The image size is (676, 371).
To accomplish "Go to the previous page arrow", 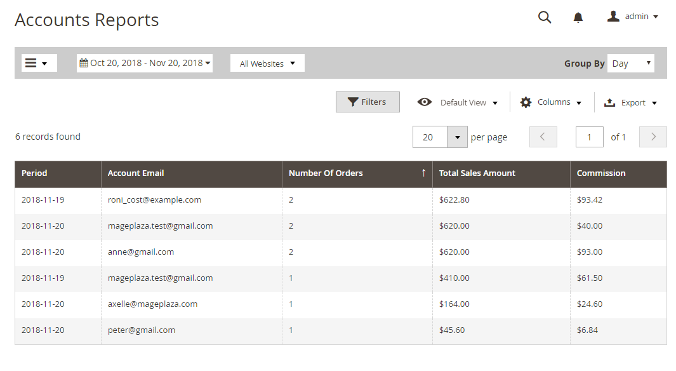I will coord(543,137).
